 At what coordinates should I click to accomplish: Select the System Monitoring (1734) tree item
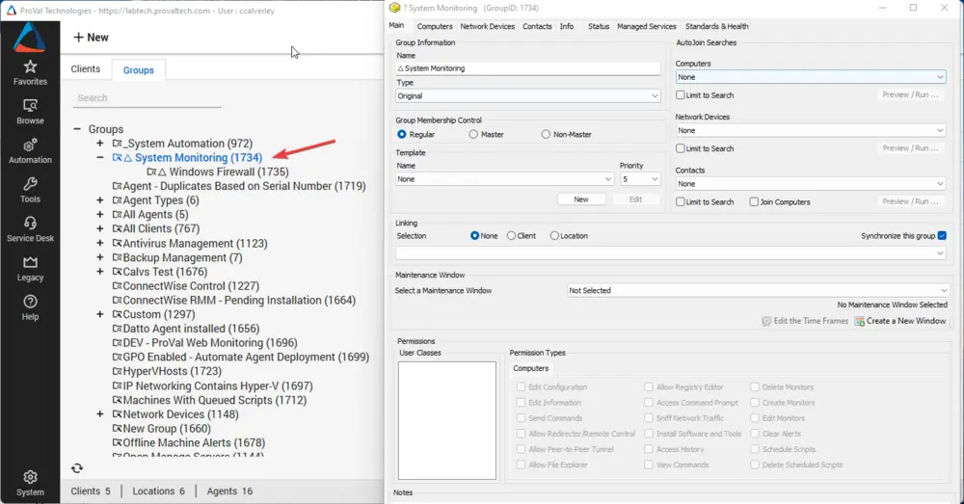[187, 157]
